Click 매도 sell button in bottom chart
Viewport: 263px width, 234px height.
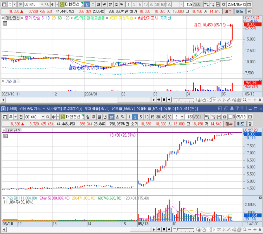point(240,124)
